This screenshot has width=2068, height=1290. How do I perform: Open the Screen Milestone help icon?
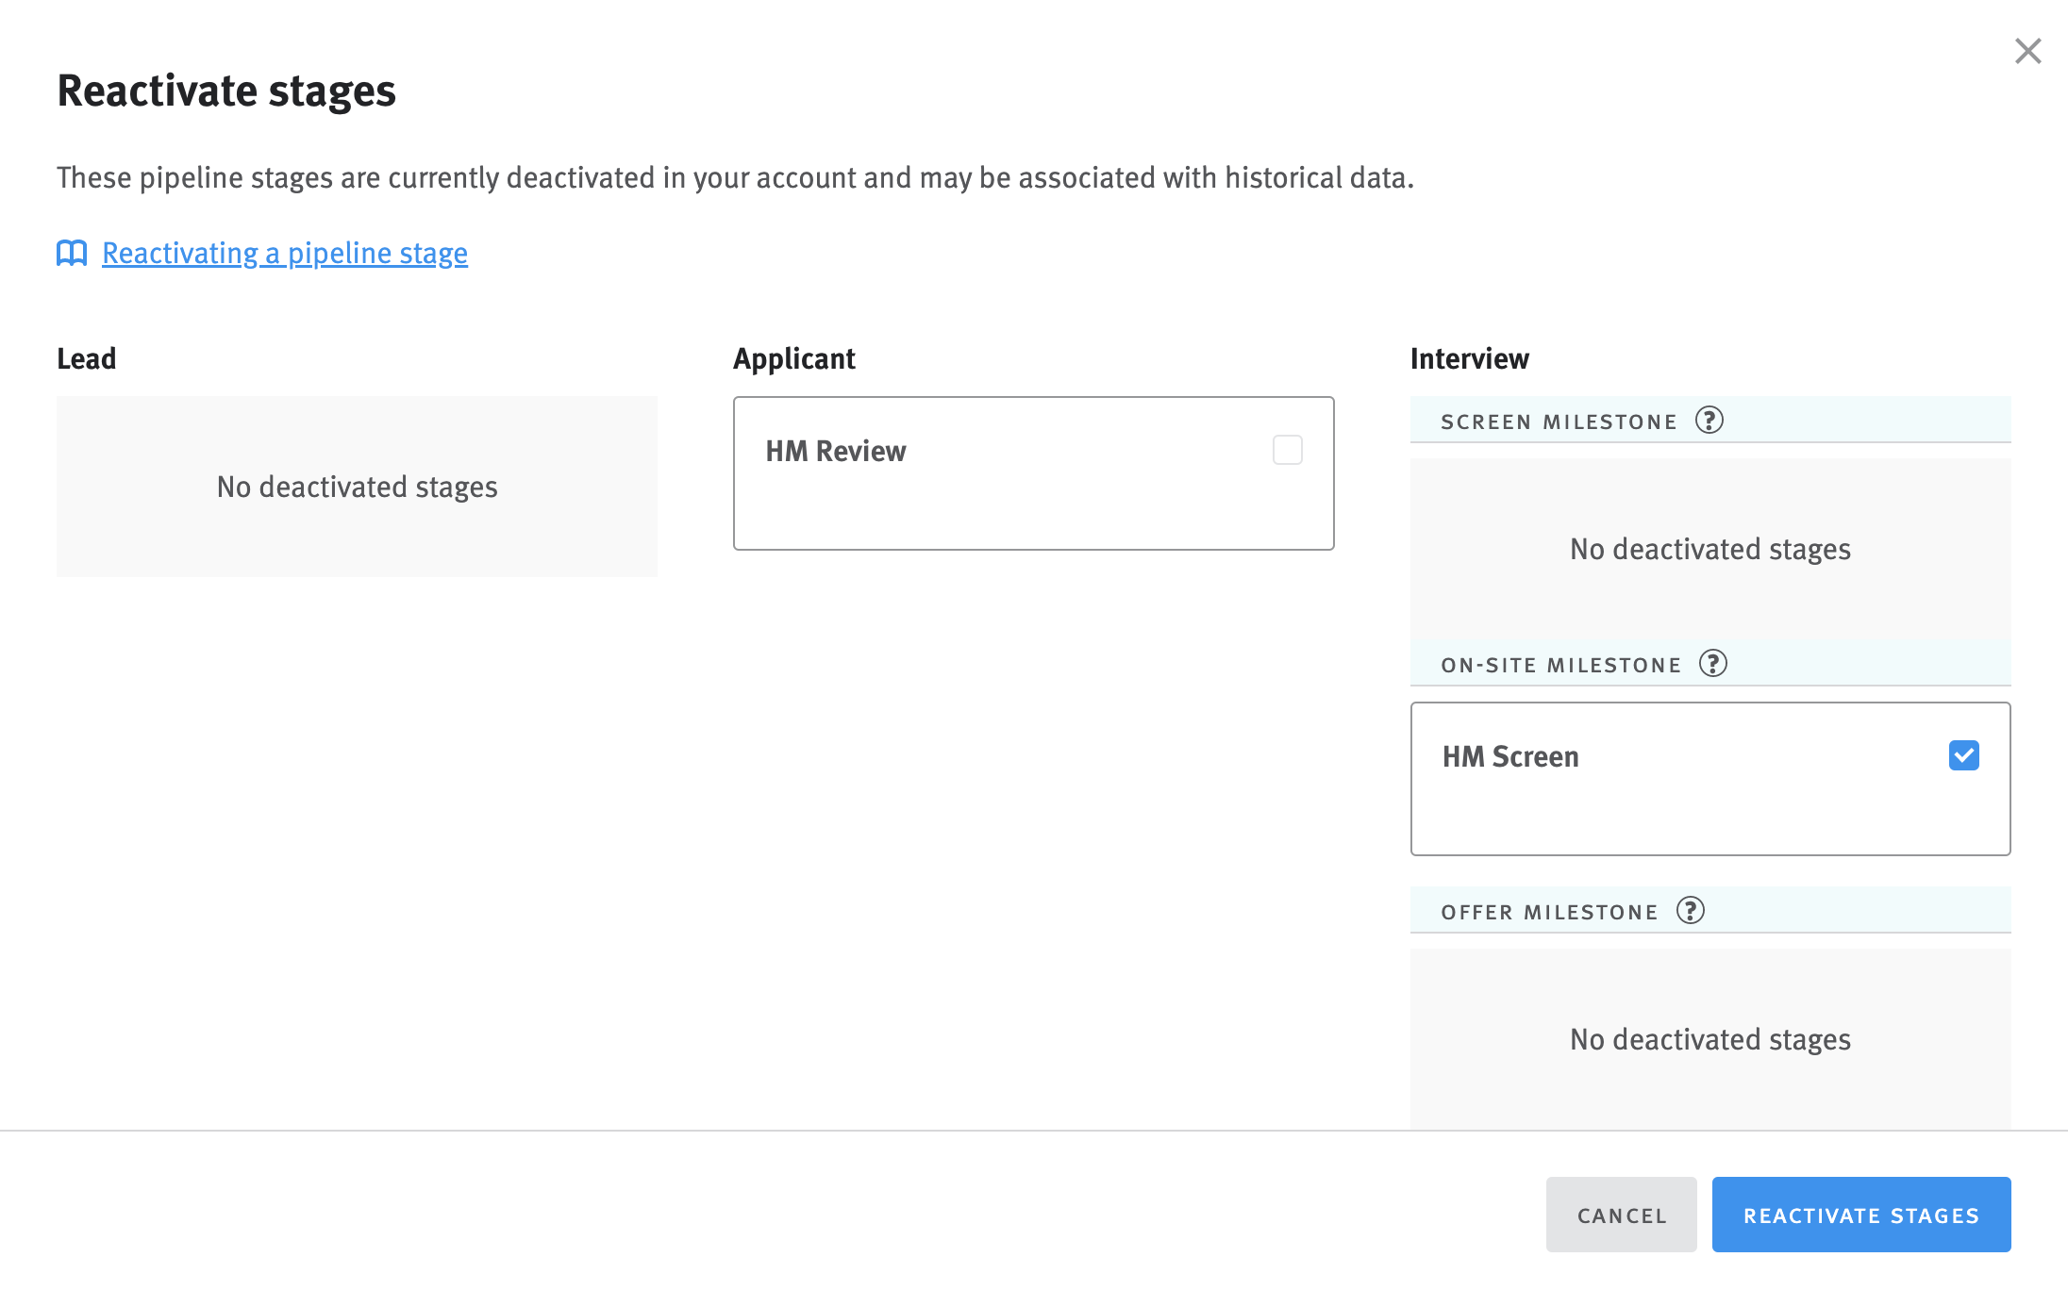click(x=1709, y=421)
